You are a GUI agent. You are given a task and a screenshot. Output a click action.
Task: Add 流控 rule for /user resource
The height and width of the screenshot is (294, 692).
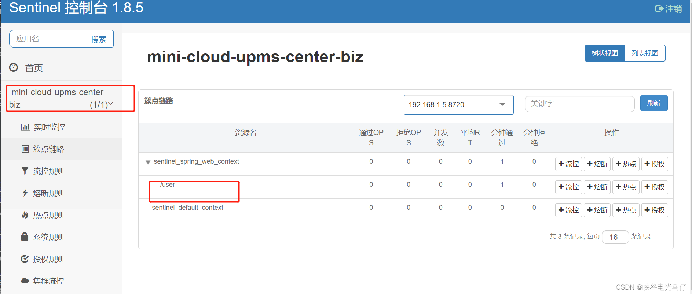click(x=568, y=187)
